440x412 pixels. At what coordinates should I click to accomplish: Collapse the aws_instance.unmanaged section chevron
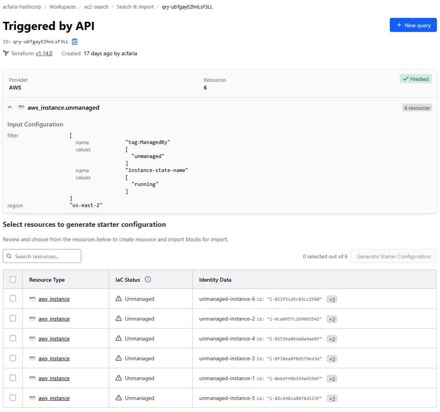[10, 108]
